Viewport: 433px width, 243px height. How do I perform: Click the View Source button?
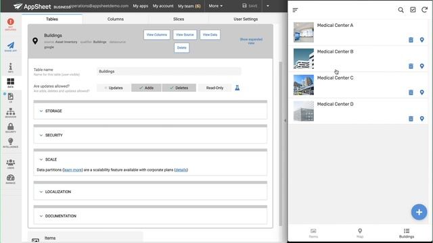[x=185, y=34]
